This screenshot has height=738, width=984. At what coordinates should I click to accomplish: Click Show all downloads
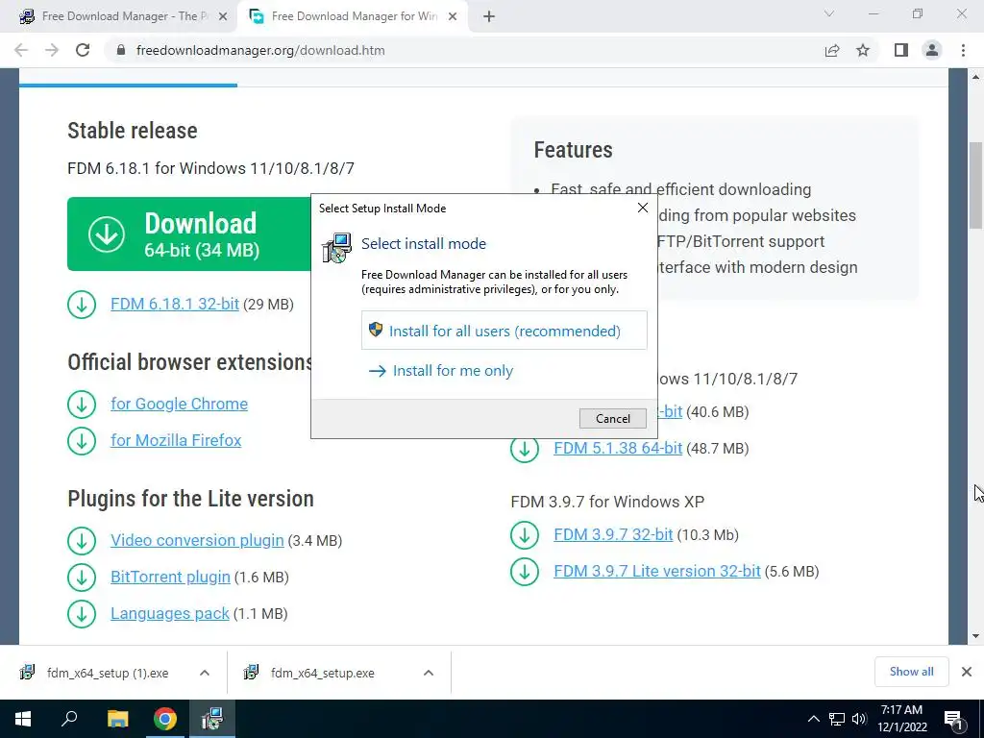(911, 672)
